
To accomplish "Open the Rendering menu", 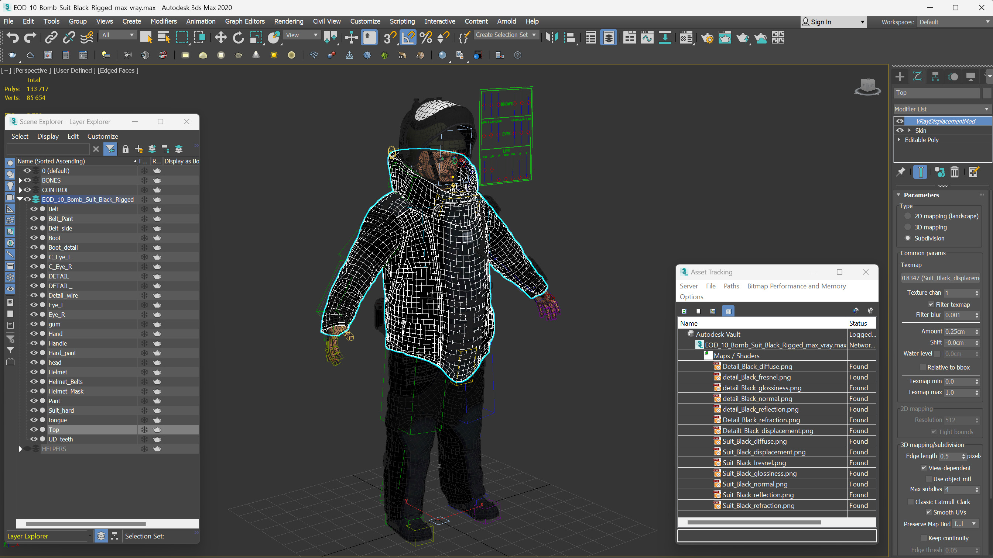I will click(288, 21).
